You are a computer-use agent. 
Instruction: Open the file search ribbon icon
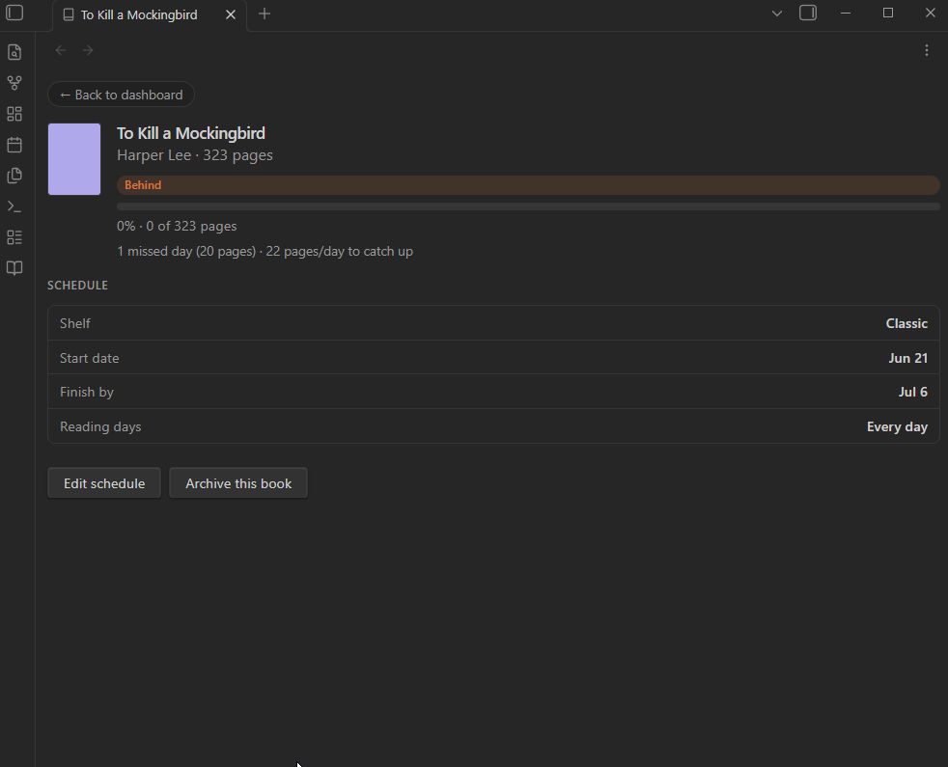pos(14,52)
